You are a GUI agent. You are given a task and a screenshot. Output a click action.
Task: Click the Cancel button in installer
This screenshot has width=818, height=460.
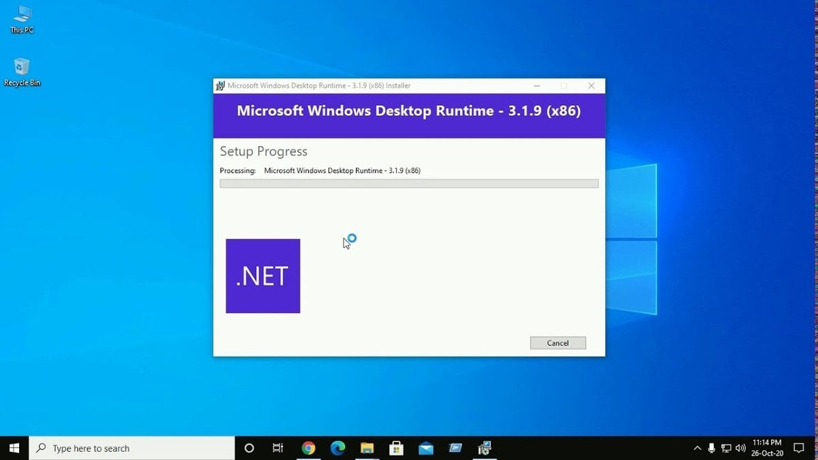pyautogui.click(x=558, y=343)
